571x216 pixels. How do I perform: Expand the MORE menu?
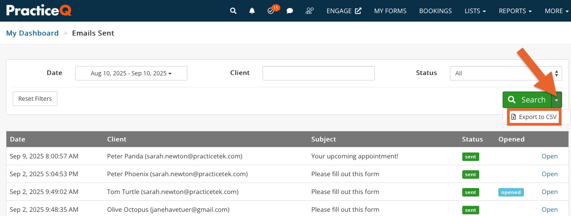click(x=556, y=11)
